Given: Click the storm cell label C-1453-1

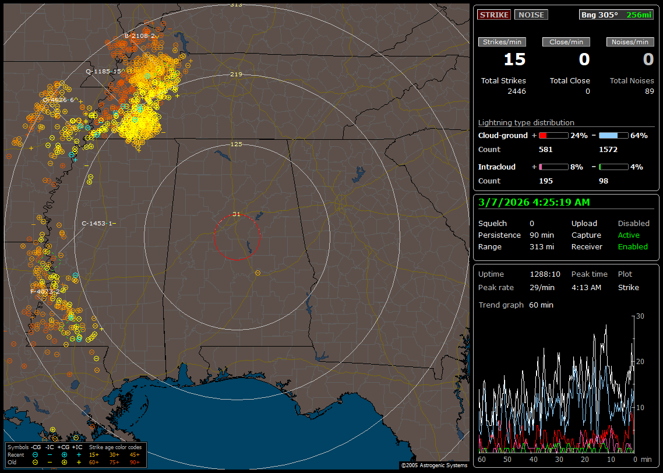Looking at the screenshot, I should 98,223.
